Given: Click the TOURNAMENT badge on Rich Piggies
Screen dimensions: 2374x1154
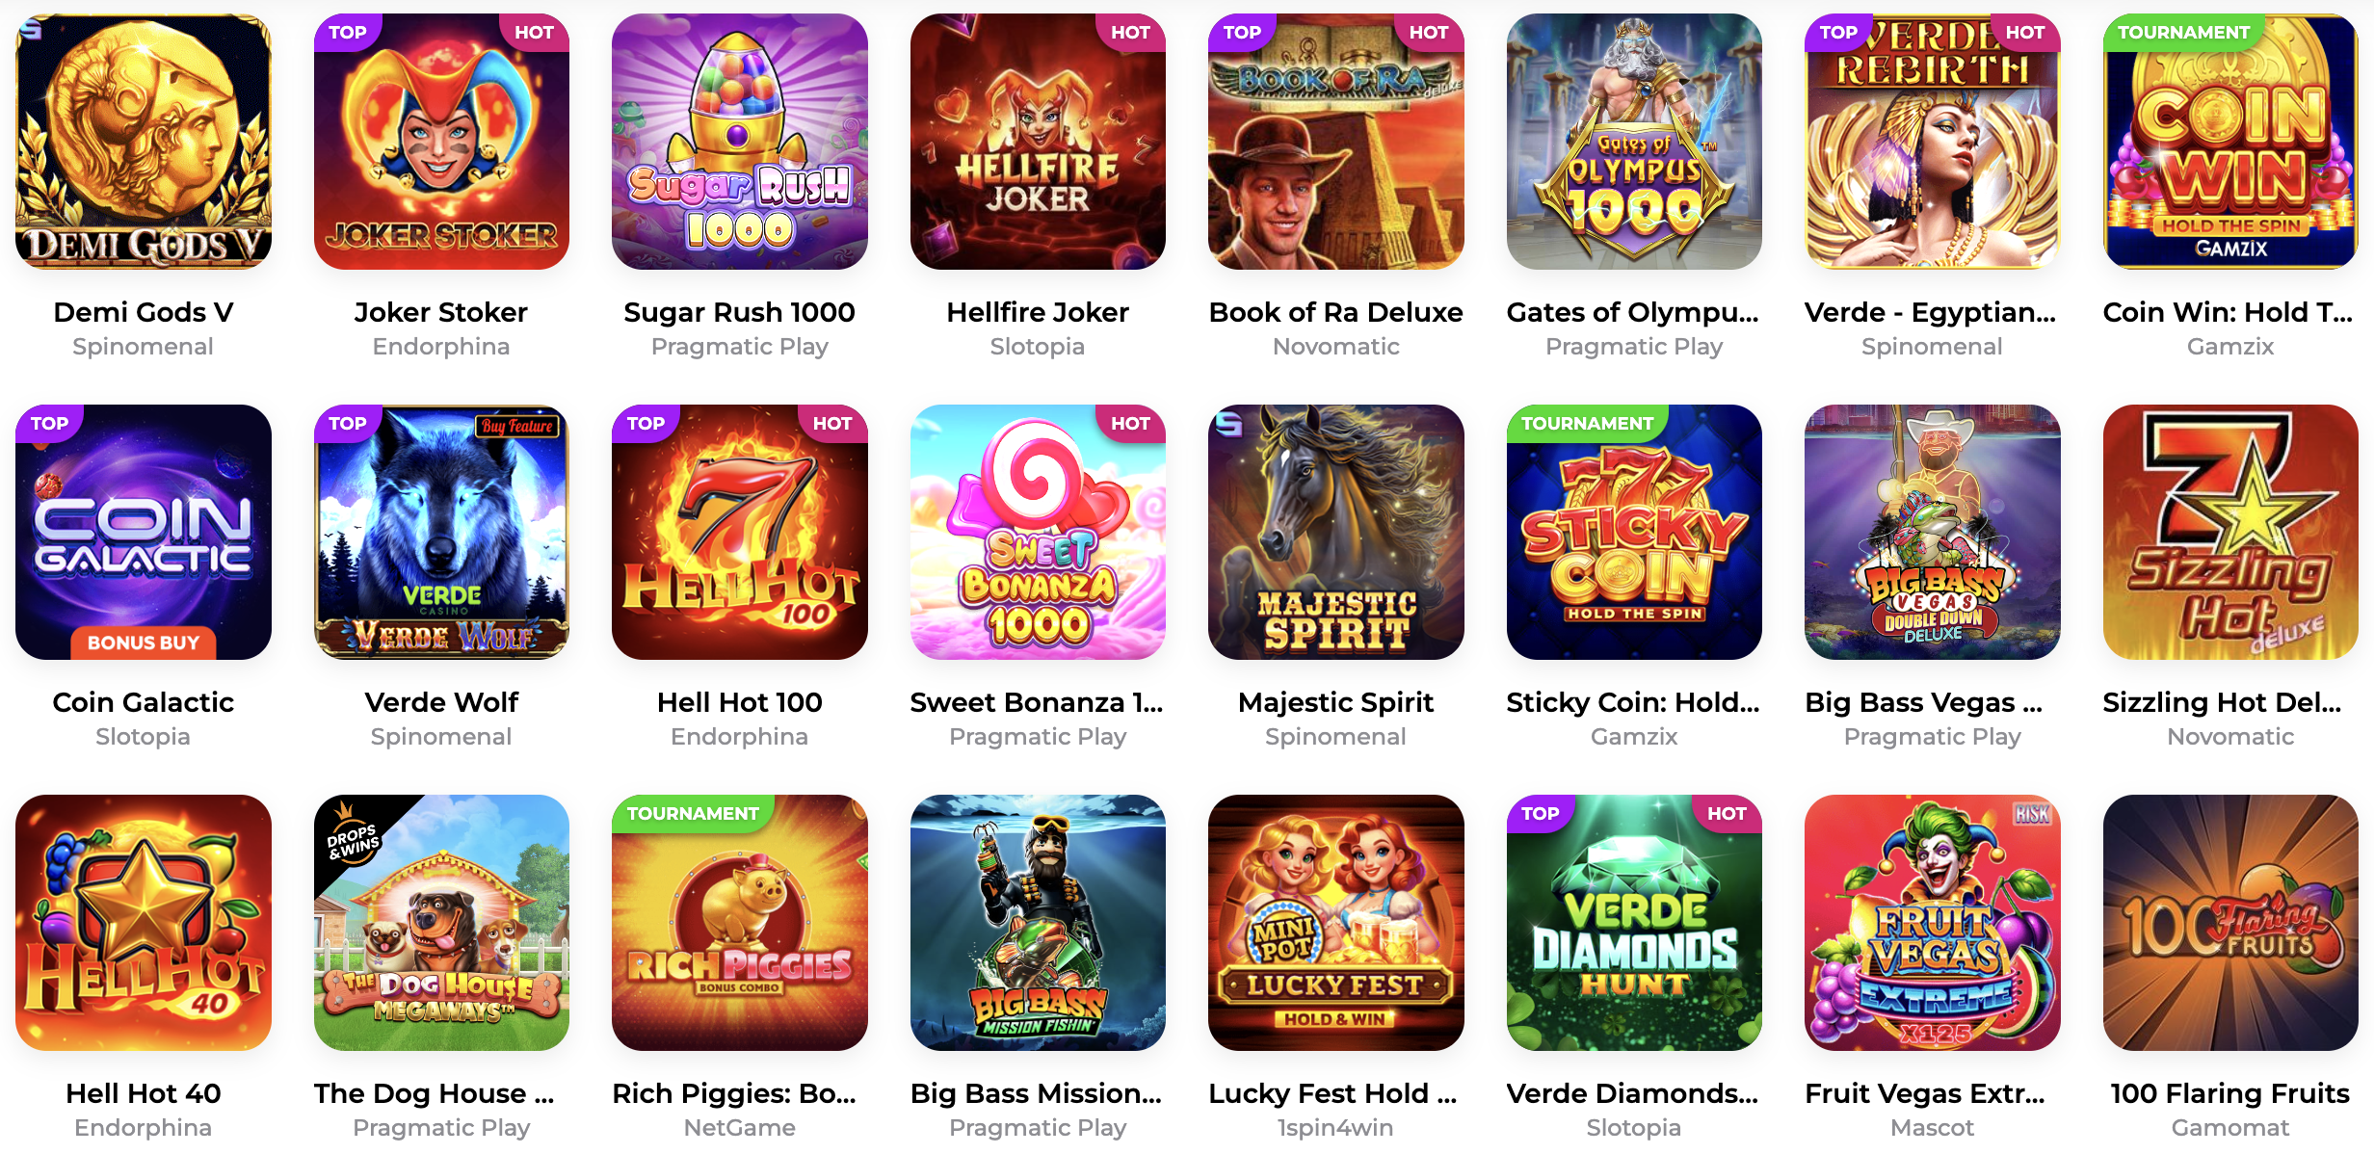Looking at the screenshot, I should point(693,813).
